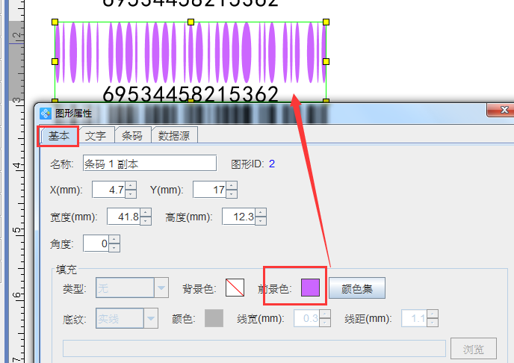Click the 名称 text field
The image size is (514, 363).
click(x=149, y=164)
